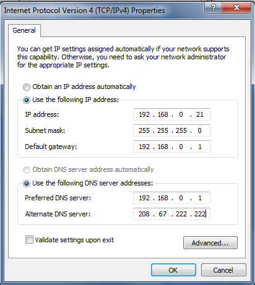The height and width of the screenshot is (285, 255).
Task: Click the Default gateway input field
Action: pyautogui.click(x=171, y=147)
